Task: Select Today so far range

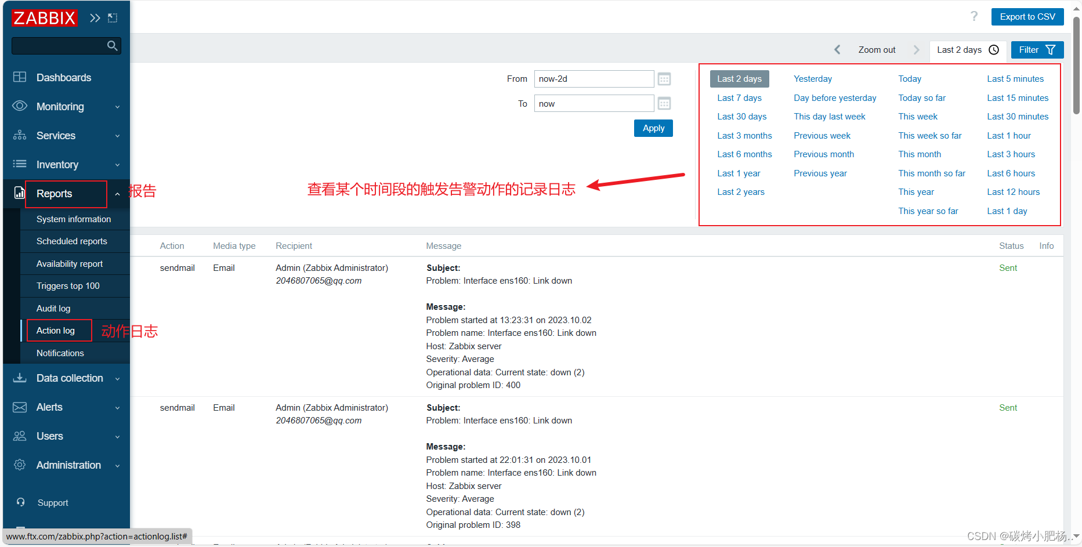Action: [922, 98]
